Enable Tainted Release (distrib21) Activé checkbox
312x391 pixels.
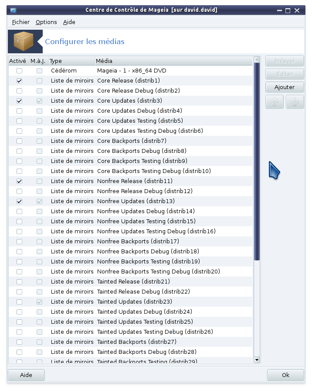tap(20, 282)
